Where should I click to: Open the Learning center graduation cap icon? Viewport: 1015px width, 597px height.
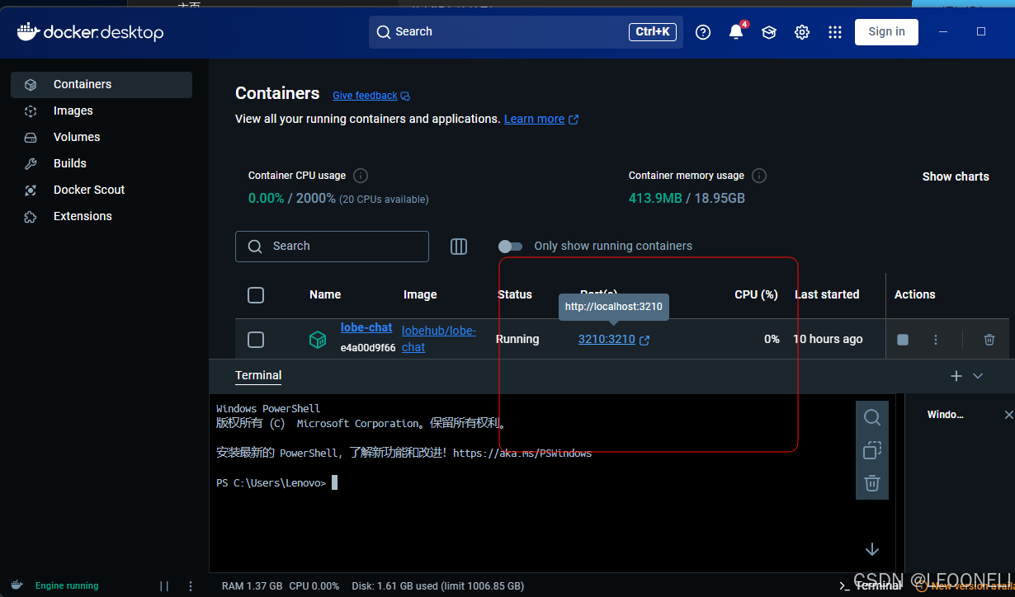(769, 32)
